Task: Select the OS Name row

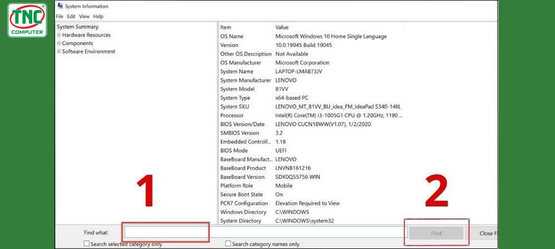Action: (x=311, y=37)
